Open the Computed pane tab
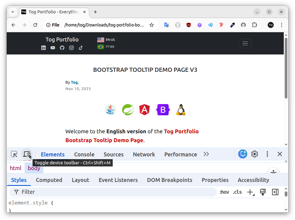The image size is (295, 220). tap(49, 180)
